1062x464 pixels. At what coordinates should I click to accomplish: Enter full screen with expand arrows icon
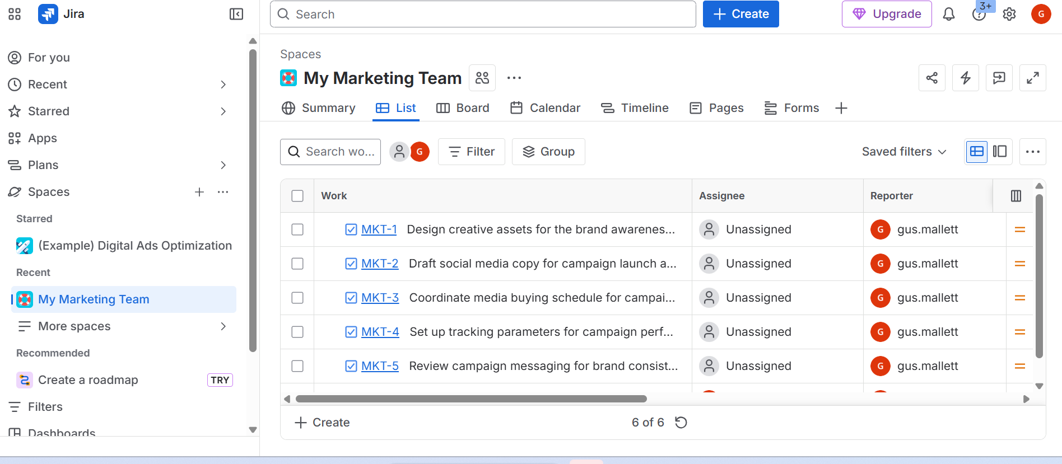pyautogui.click(x=1033, y=78)
